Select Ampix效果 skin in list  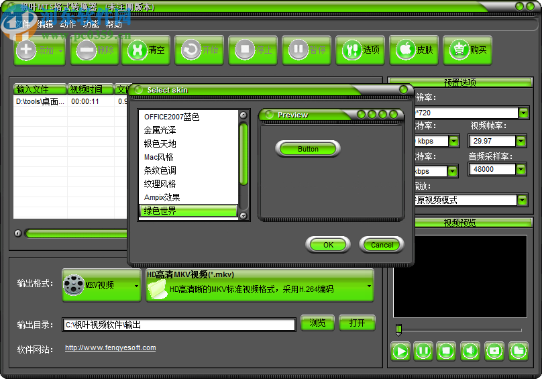coord(188,197)
